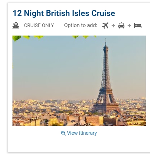Click plus sign between airplane and taxi
This screenshot has width=150, height=154.
[113, 26]
